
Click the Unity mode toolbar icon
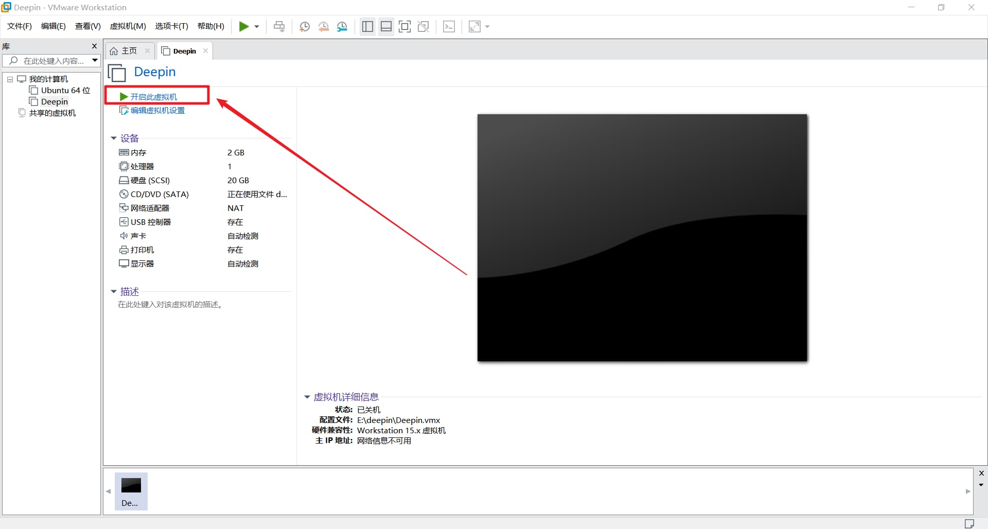[424, 27]
